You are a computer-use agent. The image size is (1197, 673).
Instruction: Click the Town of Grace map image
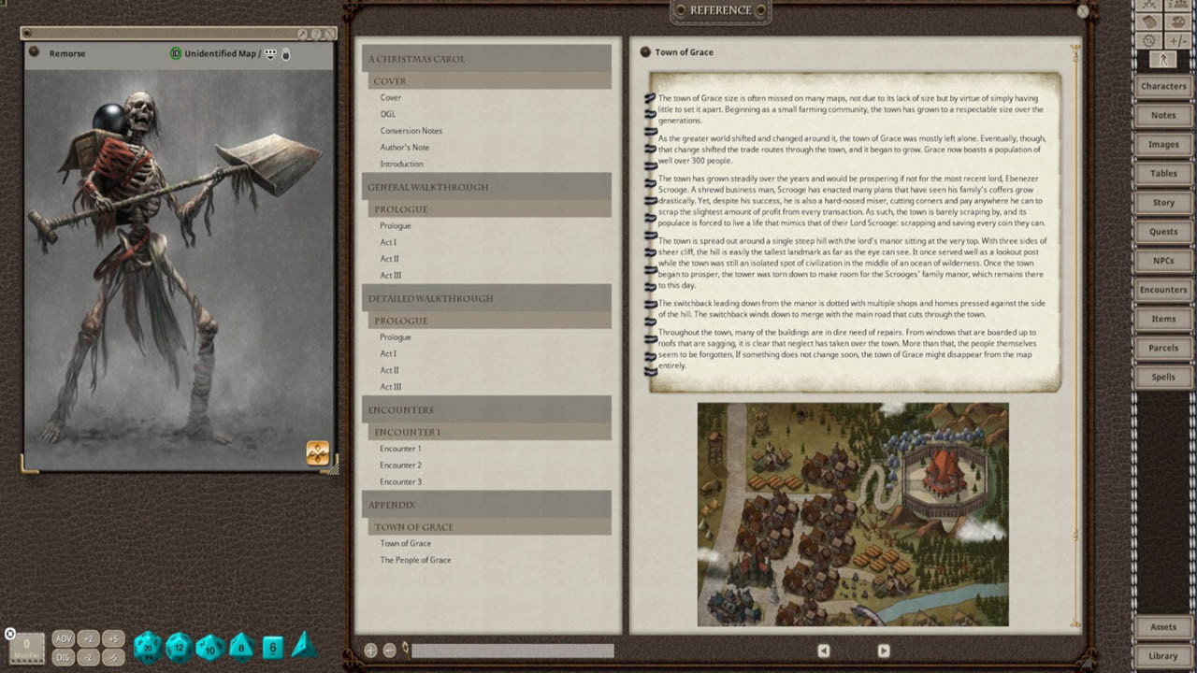pyautogui.click(x=853, y=514)
